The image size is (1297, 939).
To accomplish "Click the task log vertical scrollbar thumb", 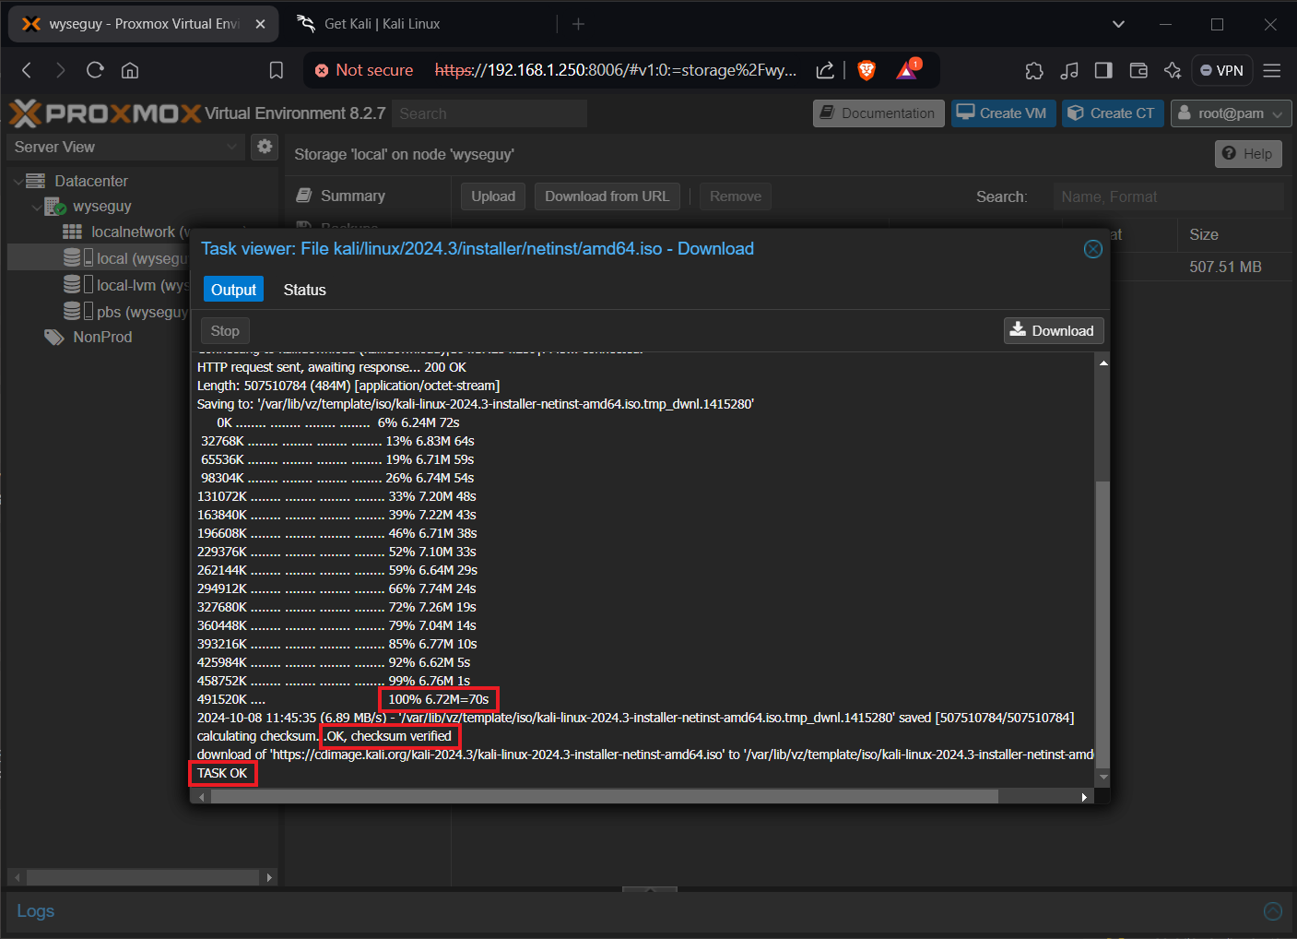I will tap(1102, 625).
